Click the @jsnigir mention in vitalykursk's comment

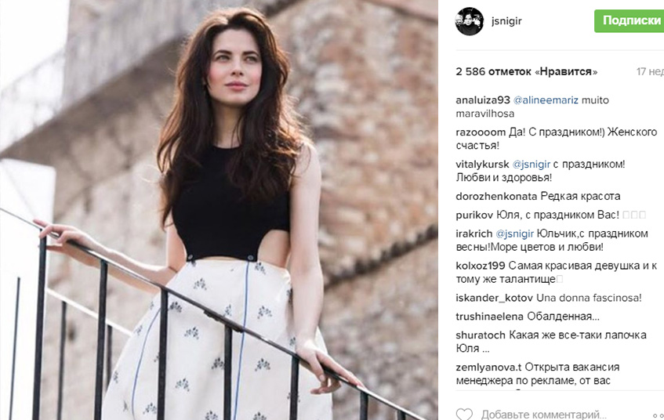pos(531,165)
